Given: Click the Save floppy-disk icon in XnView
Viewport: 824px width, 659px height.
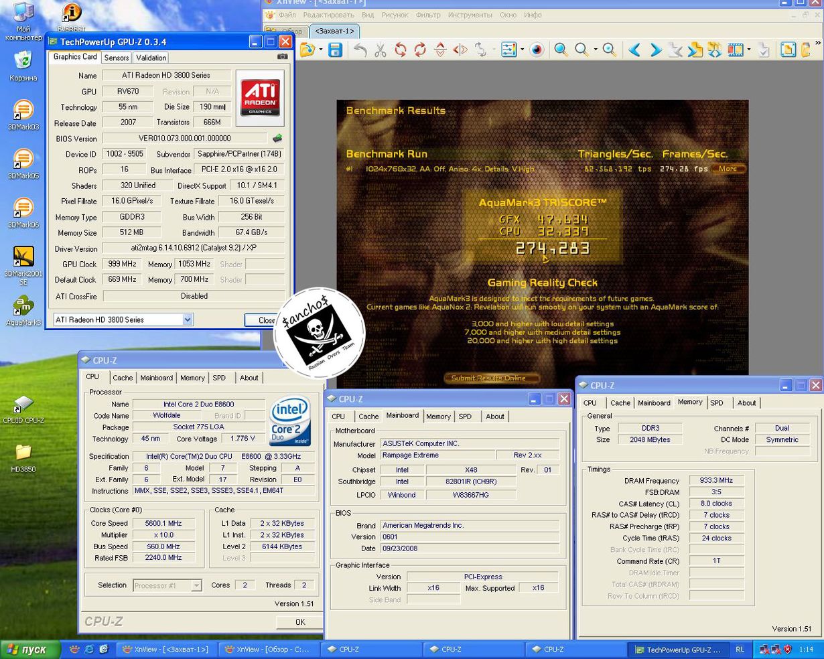Looking at the screenshot, I should pyautogui.click(x=335, y=50).
